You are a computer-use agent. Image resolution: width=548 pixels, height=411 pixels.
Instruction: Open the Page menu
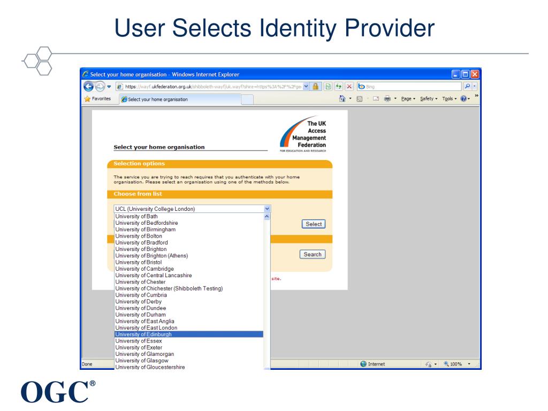point(408,99)
